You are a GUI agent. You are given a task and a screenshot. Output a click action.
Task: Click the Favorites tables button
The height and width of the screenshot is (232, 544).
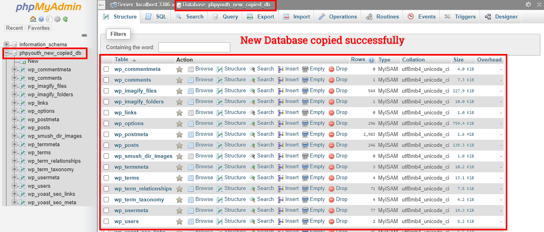point(39,28)
